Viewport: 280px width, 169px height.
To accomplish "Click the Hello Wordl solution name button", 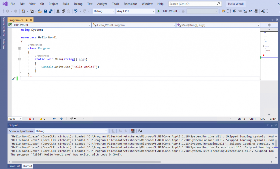I will click(x=236, y=4).
